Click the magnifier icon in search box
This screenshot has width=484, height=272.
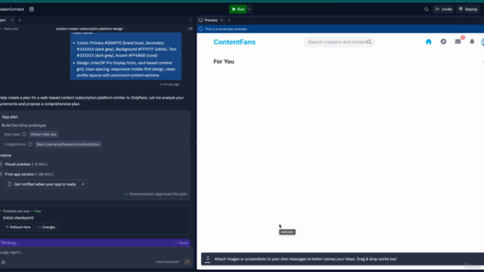pos(369,42)
